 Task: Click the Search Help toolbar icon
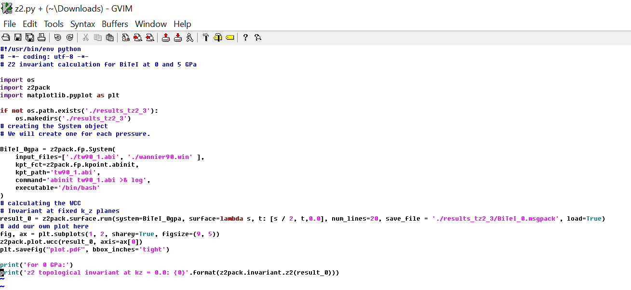click(258, 38)
